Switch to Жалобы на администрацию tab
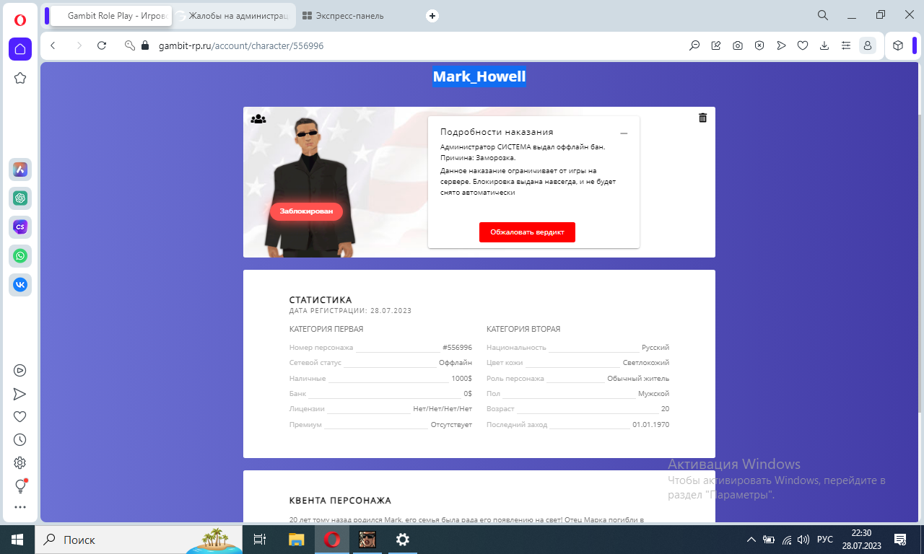The height and width of the screenshot is (554, 924). click(x=235, y=16)
